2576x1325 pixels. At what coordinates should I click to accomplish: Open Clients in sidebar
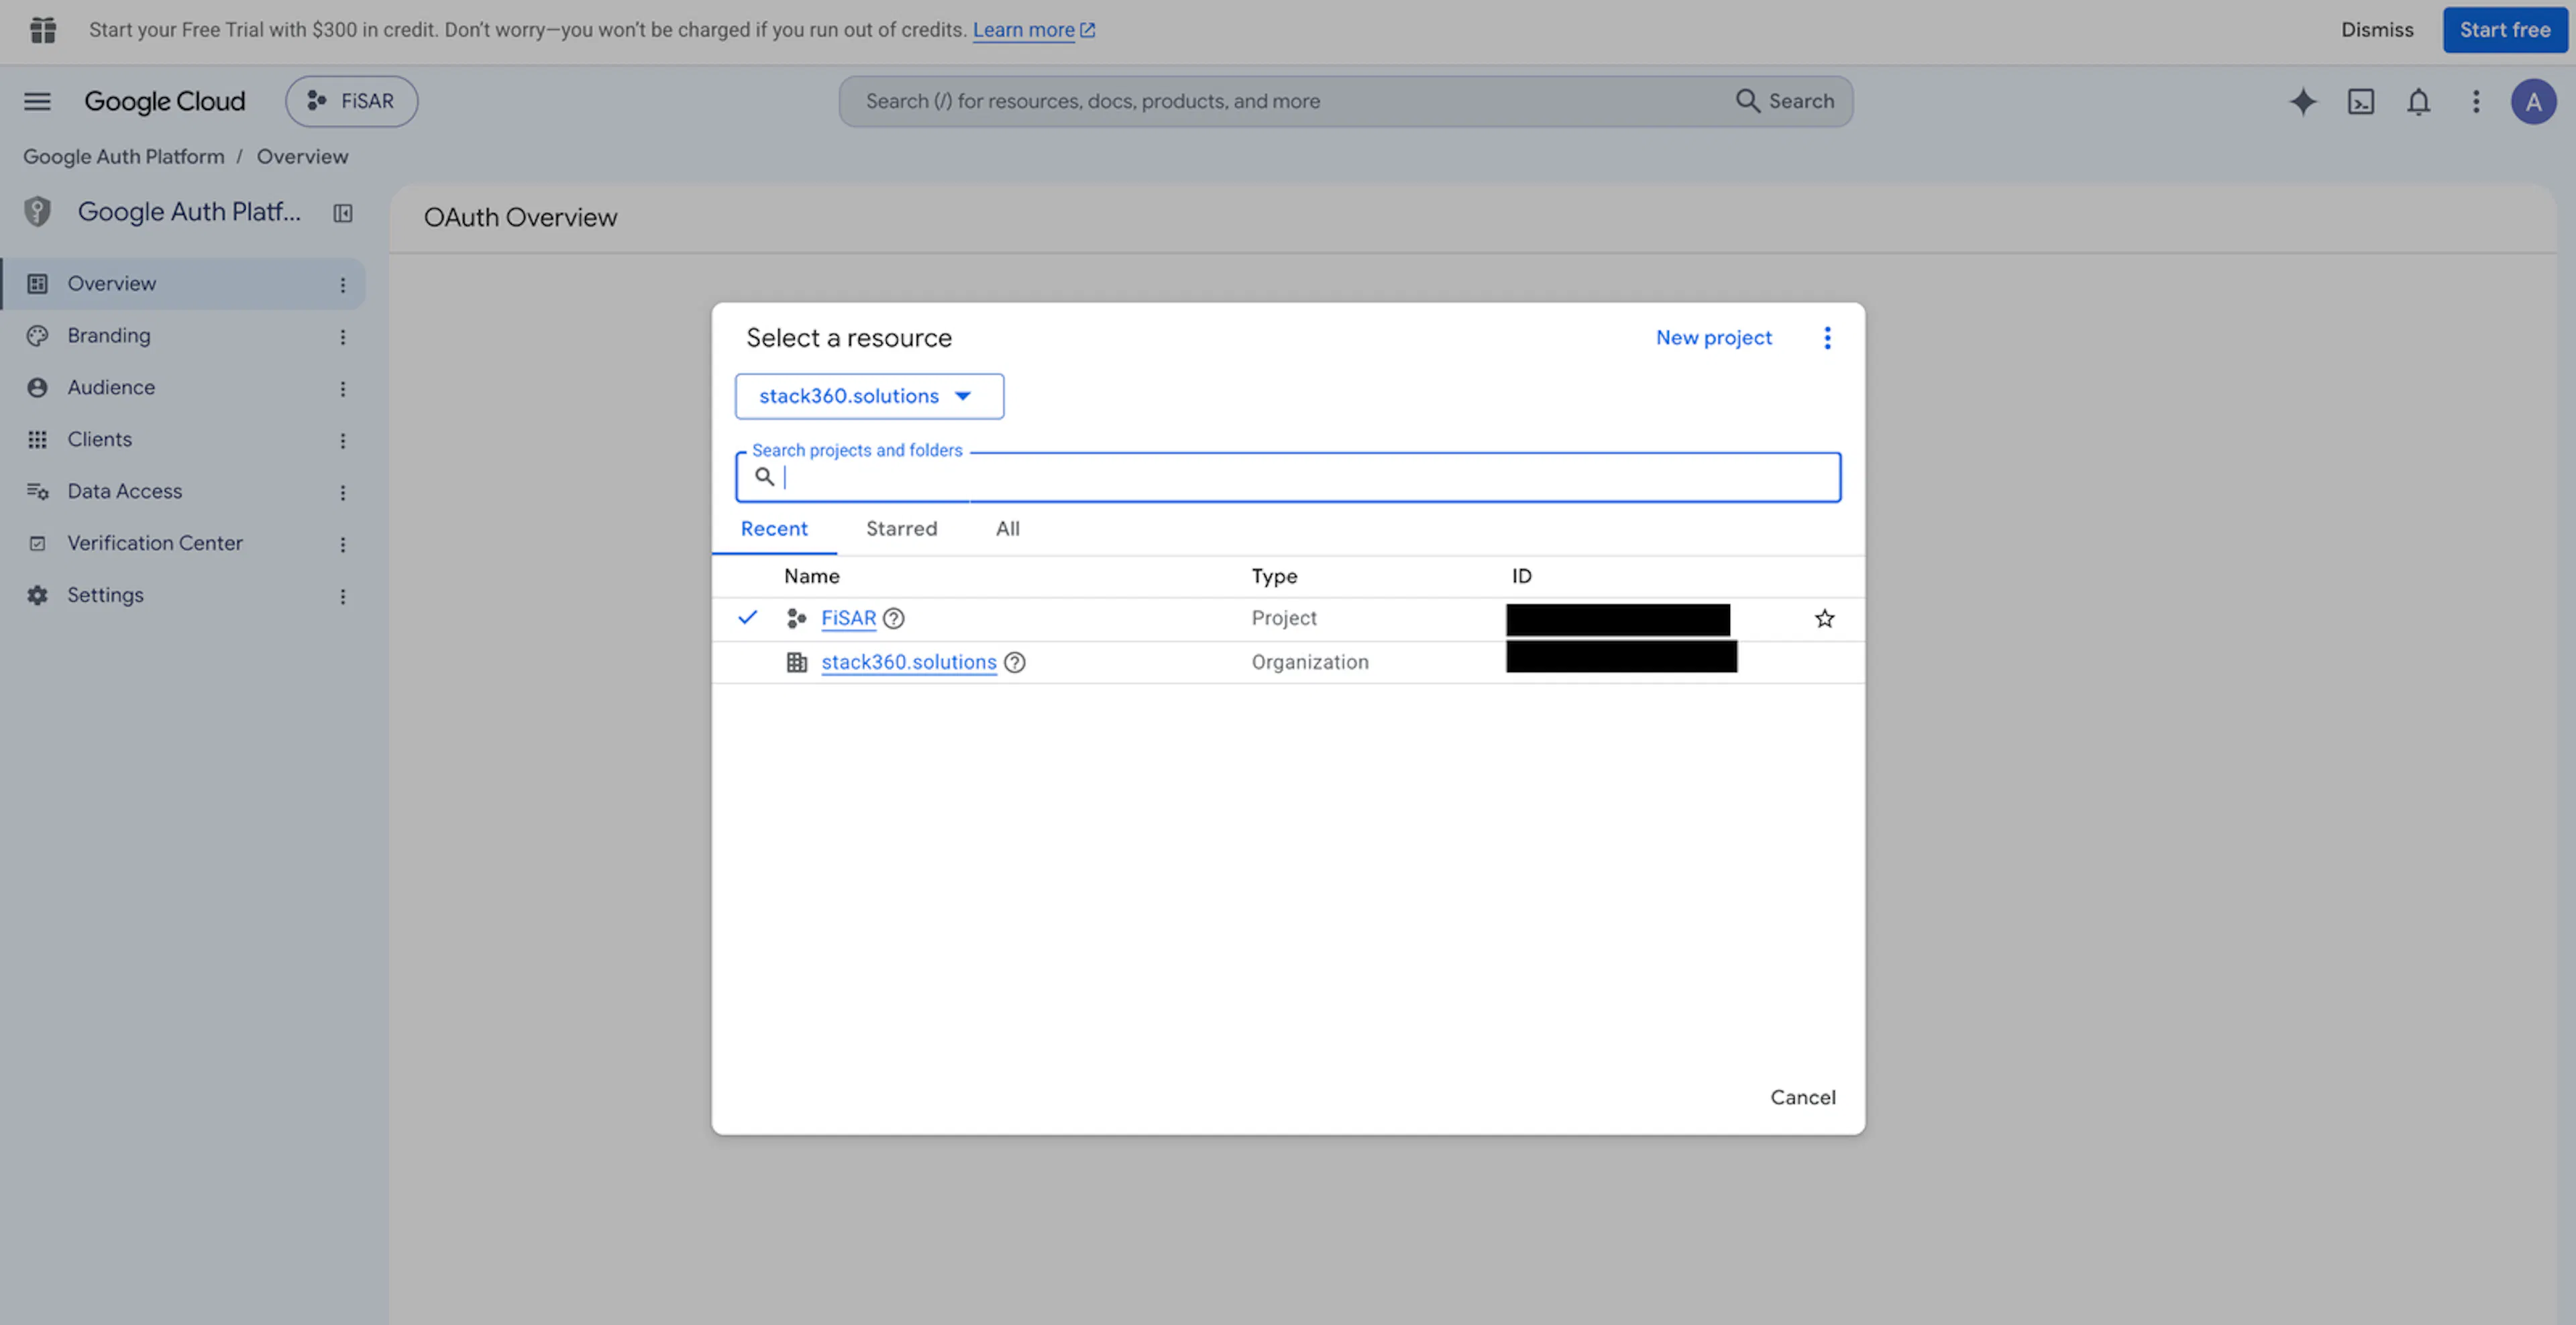[99, 440]
